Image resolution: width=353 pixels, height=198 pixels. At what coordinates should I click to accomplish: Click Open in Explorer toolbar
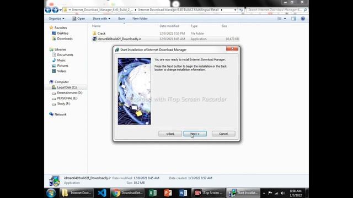[79, 19]
